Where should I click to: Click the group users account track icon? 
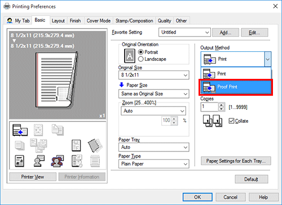click(x=58, y=161)
